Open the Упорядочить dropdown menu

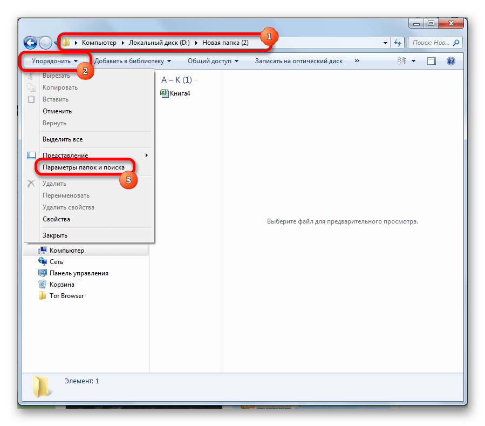[x=54, y=61]
